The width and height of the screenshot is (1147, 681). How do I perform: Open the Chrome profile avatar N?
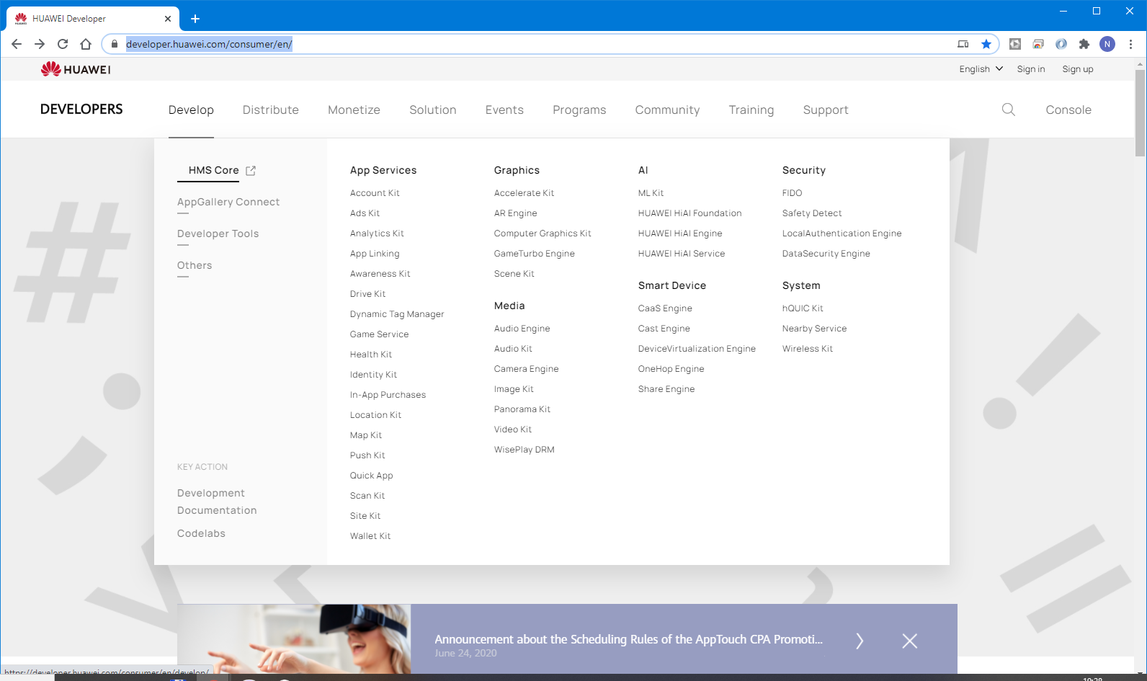(x=1107, y=44)
